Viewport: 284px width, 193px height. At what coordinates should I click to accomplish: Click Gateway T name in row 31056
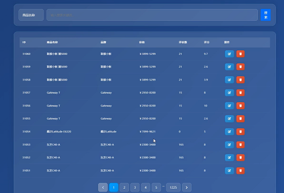(54, 105)
